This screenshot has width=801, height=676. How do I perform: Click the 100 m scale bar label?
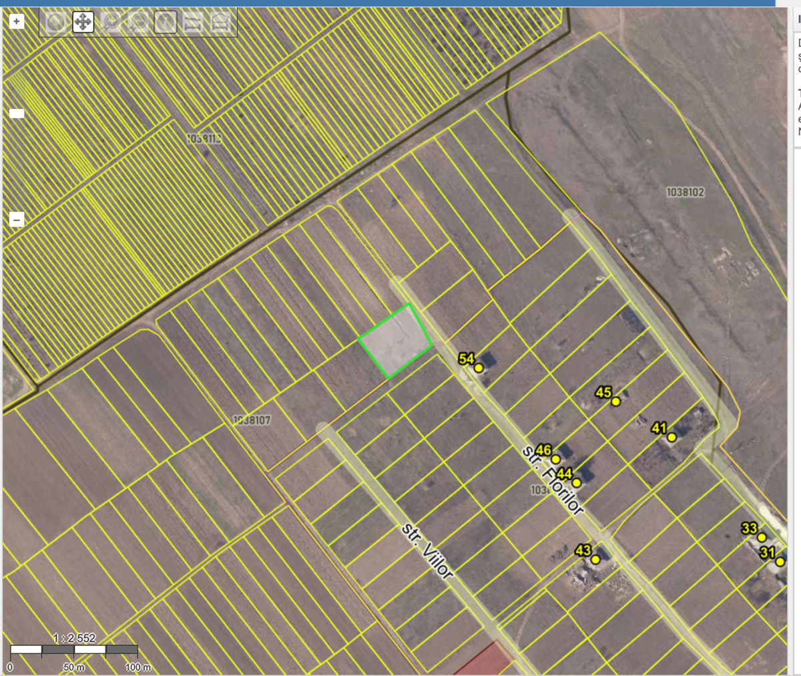point(138,667)
